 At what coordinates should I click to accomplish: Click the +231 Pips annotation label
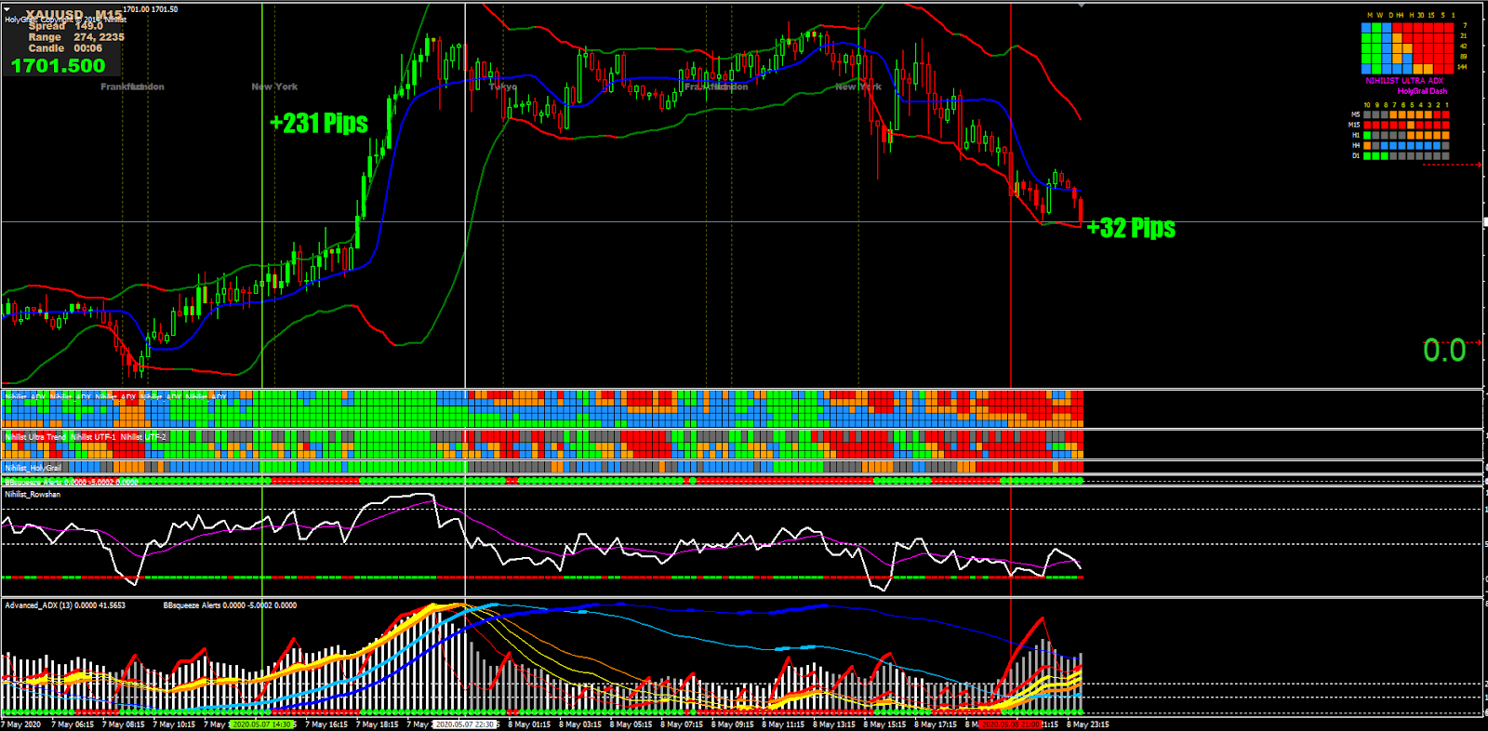click(x=319, y=123)
